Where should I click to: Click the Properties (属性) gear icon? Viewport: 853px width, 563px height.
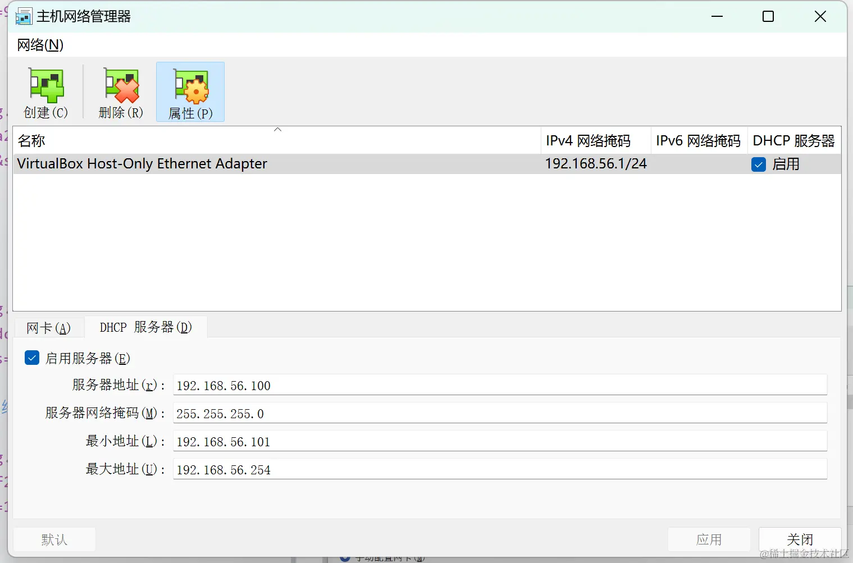coord(191,86)
